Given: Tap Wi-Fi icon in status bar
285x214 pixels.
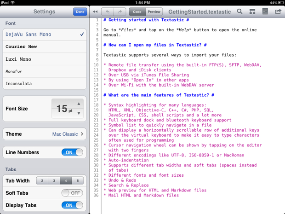Looking at the screenshot, I should coord(12,3).
